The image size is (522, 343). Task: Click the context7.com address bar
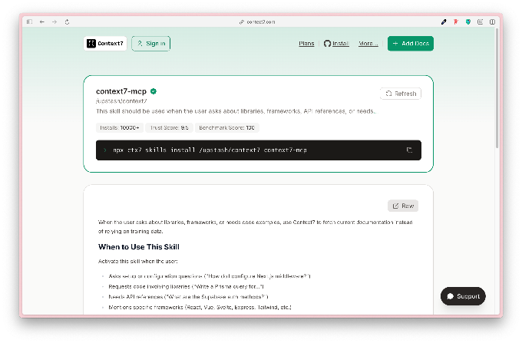coord(257,22)
